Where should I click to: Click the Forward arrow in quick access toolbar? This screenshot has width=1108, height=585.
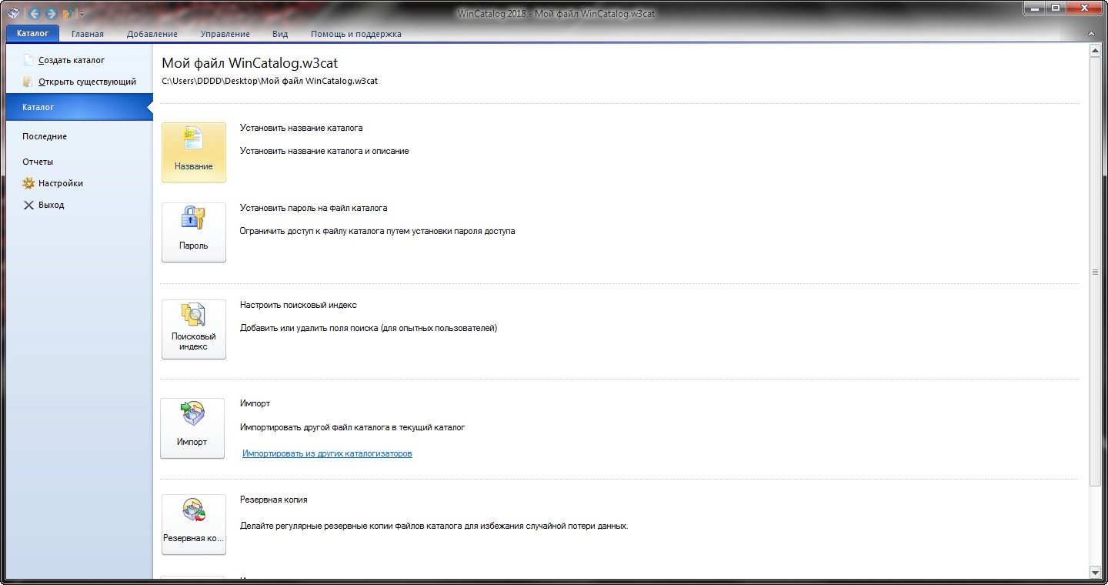pyautogui.click(x=51, y=14)
